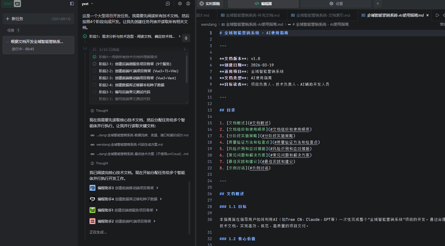This screenshot has height=246, width=445.
Task: Close the AI使用指南.md editor tab
Action: [427, 15]
